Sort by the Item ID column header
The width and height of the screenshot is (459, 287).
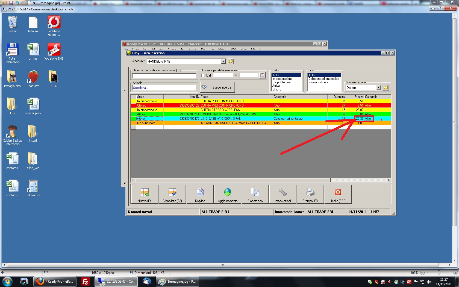click(x=182, y=97)
